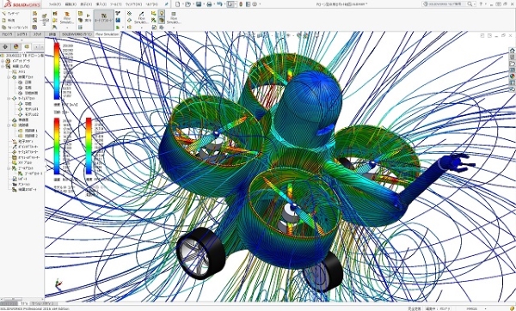This screenshot has width=516, height=311.
Task: Collapse the Goal Plots tree node
Action: 9,168
